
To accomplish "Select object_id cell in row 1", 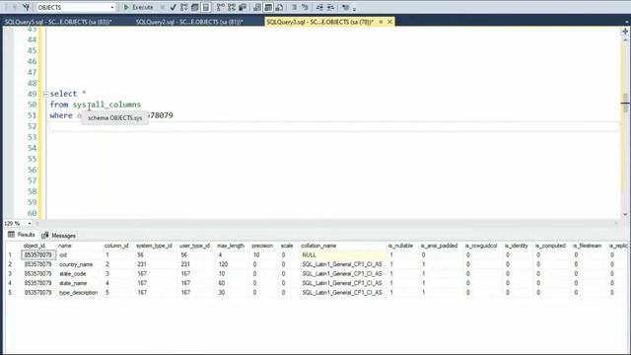I will coord(38,254).
